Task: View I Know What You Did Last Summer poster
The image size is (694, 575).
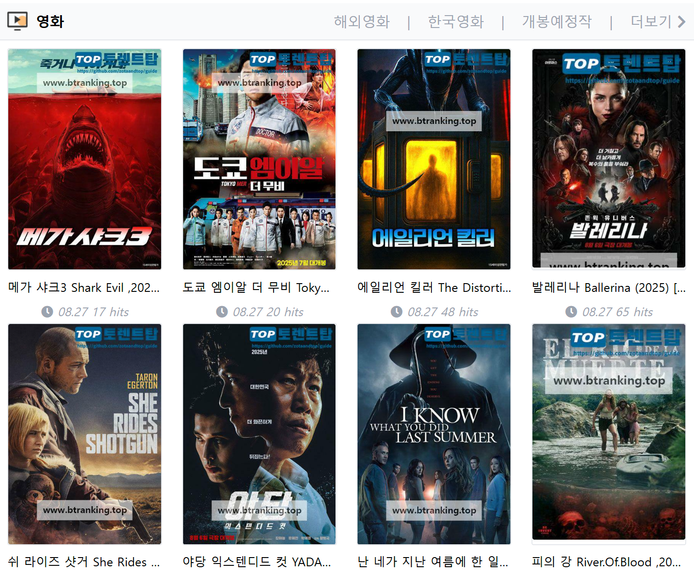Action: (434, 434)
